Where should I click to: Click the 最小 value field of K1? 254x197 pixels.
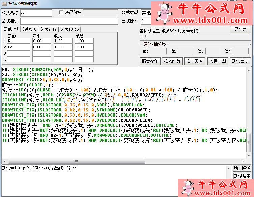pyautogui.click(x=42, y=41)
